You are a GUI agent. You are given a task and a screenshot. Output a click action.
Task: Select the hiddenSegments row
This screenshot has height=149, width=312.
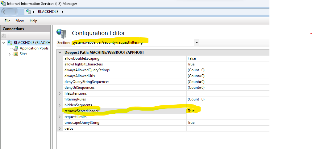[x=166, y=105]
